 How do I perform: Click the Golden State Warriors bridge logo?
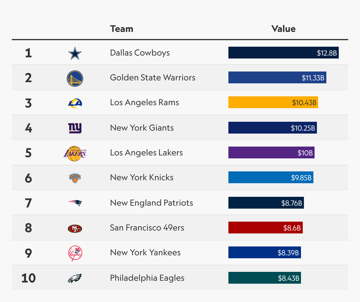tap(75, 78)
